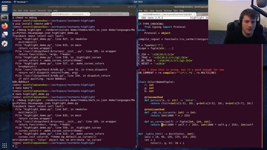Click the 'def as_curses(self)' line in nano
267x150 pixels.
tap(178, 122)
